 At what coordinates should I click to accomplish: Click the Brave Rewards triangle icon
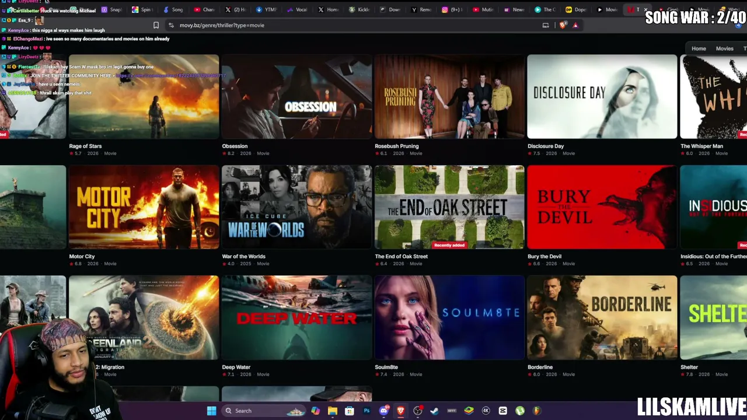(x=575, y=25)
